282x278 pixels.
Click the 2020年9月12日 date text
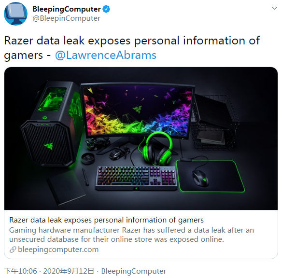click(x=69, y=271)
